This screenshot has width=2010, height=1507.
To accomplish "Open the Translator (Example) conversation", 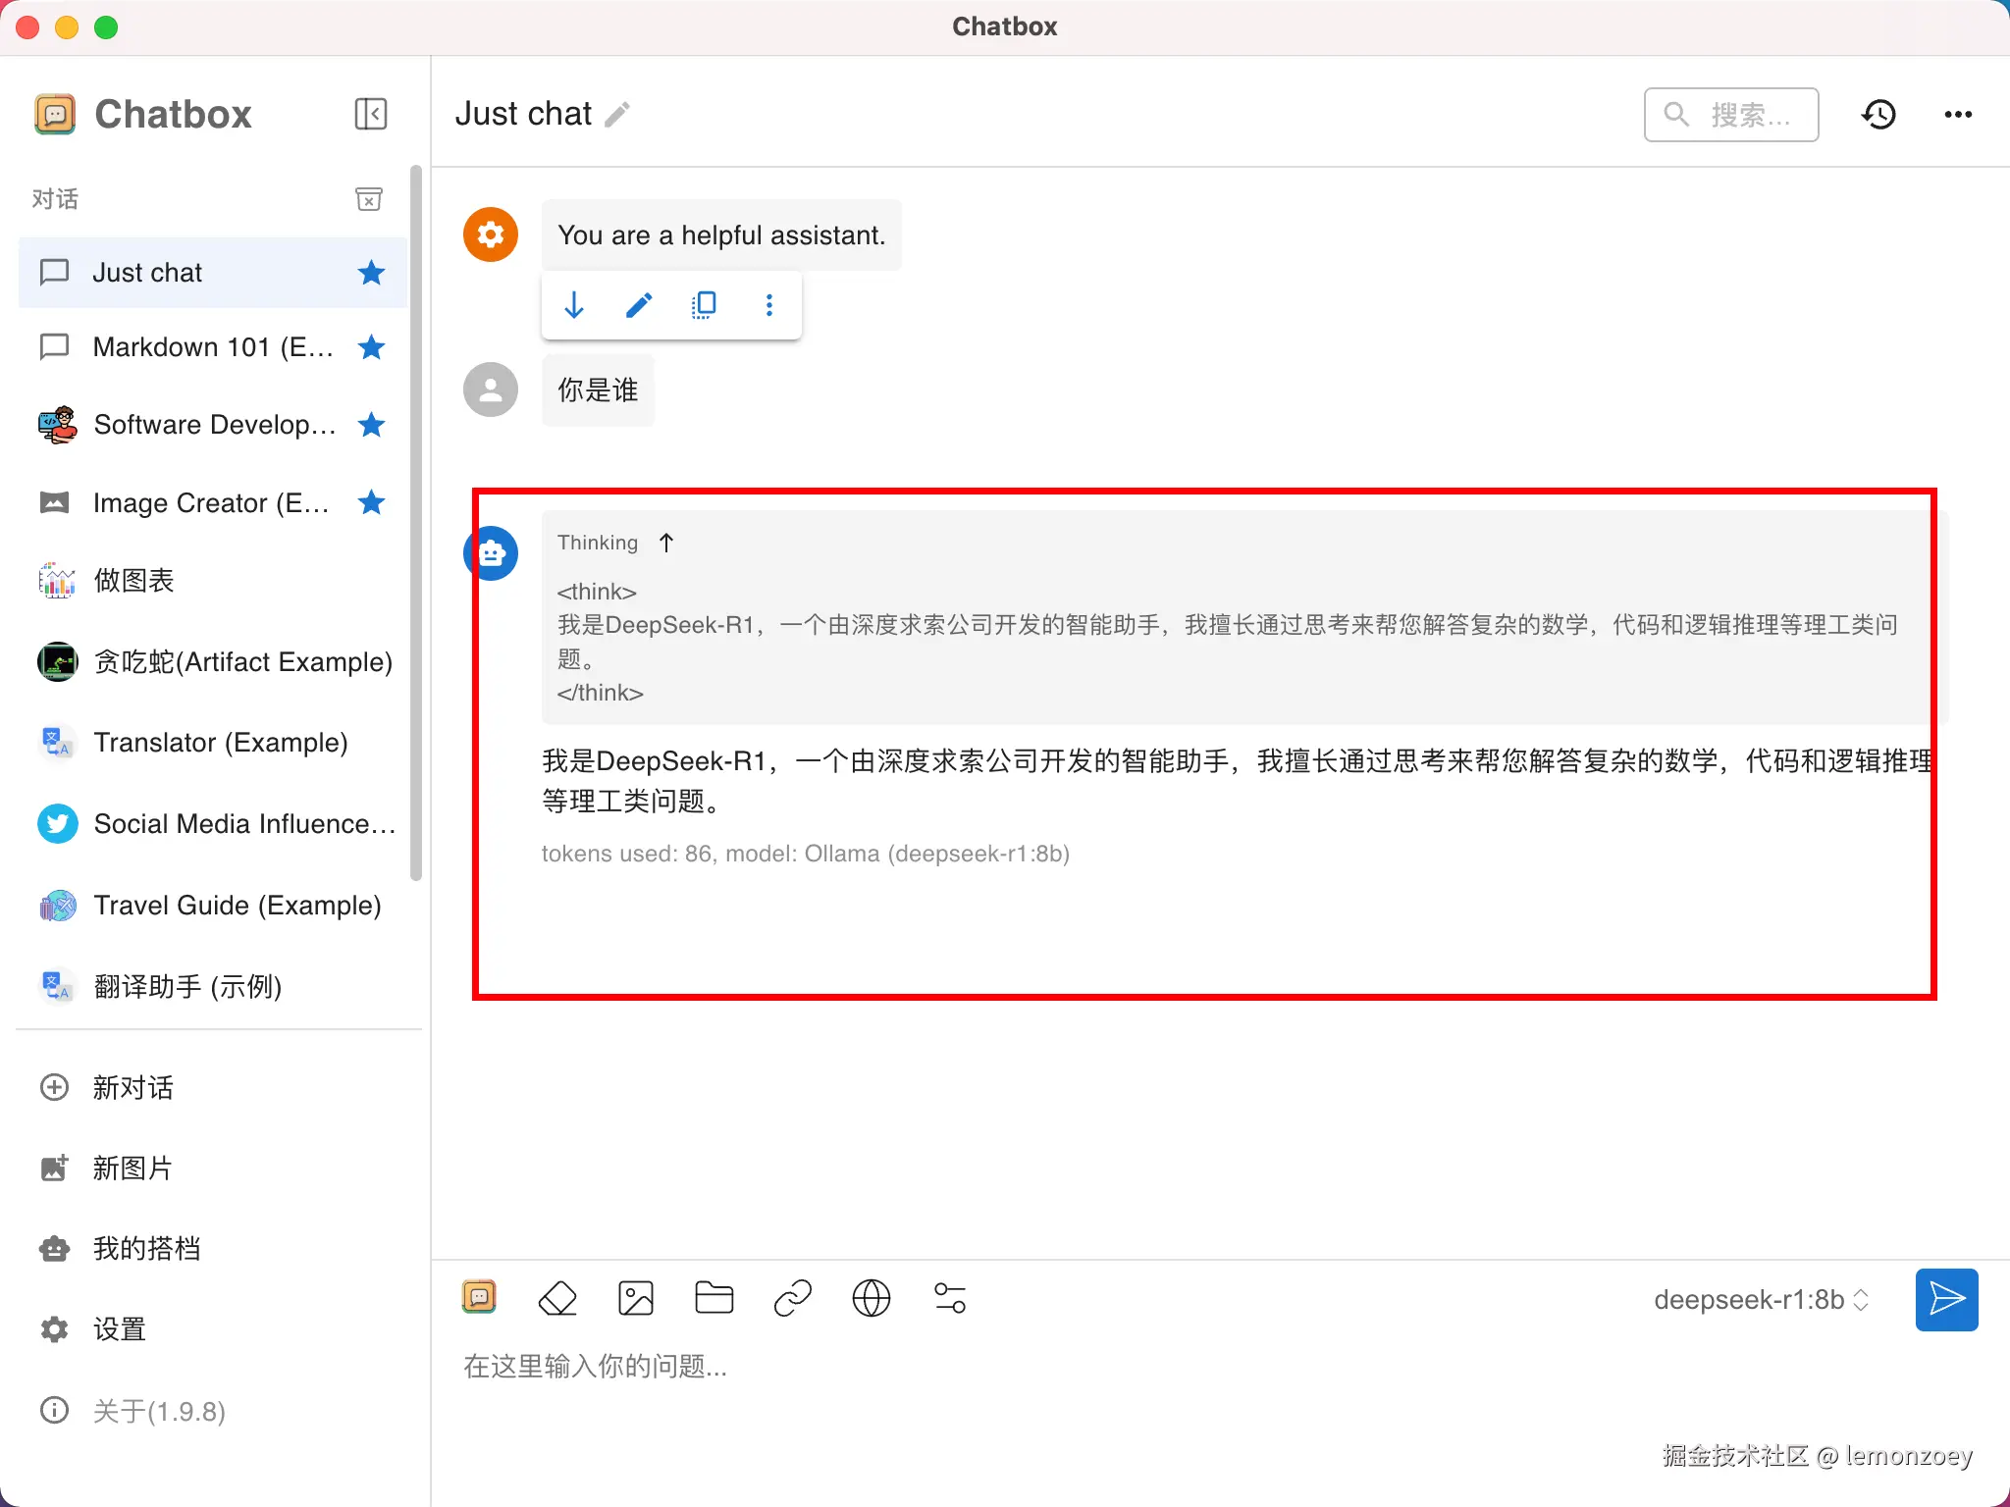I will [221, 743].
